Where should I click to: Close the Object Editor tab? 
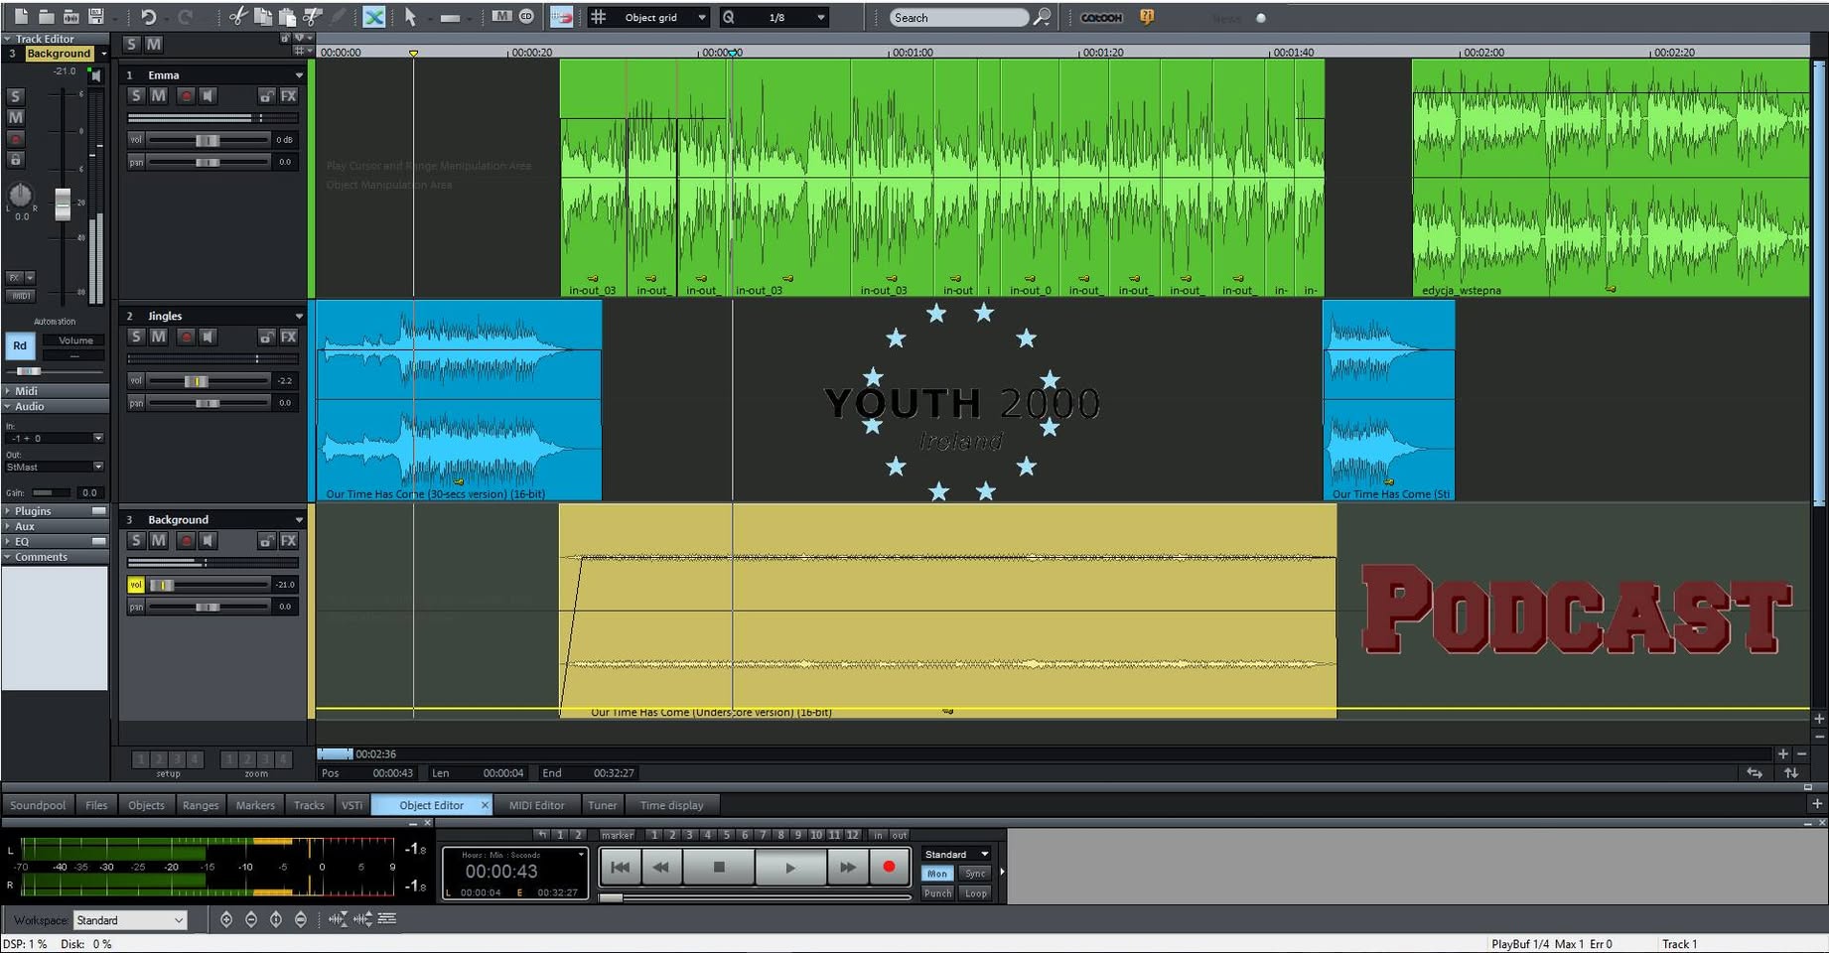click(485, 805)
